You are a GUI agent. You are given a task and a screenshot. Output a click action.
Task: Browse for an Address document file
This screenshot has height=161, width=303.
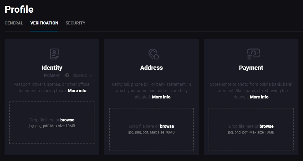click(x=167, y=126)
